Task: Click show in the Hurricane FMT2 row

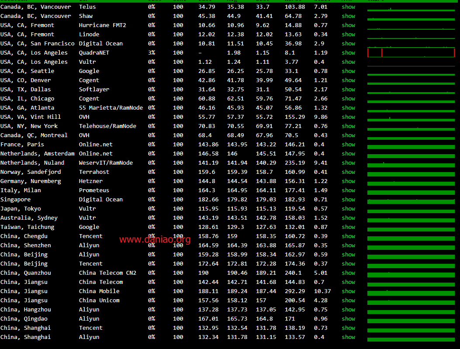Action: click(348, 25)
